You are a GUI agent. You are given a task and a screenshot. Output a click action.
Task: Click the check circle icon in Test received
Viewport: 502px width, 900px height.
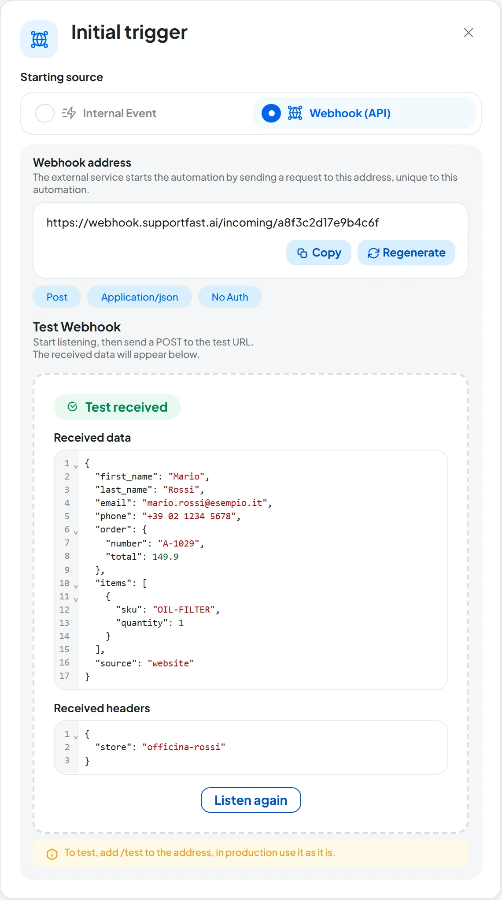pos(73,407)
